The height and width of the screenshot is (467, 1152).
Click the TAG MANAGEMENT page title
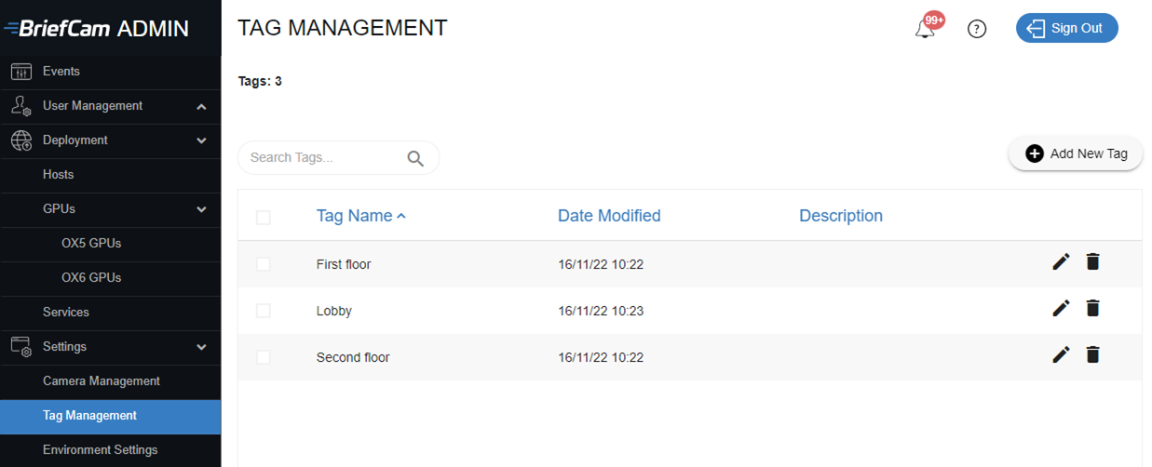(343, 28)
